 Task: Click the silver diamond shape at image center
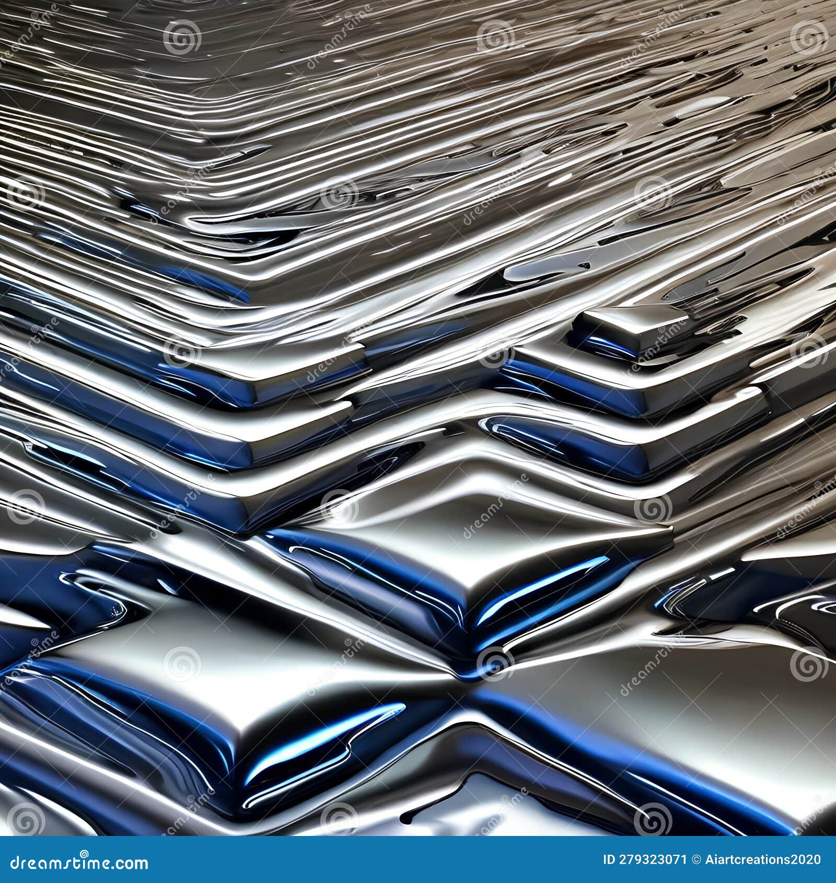444,543
